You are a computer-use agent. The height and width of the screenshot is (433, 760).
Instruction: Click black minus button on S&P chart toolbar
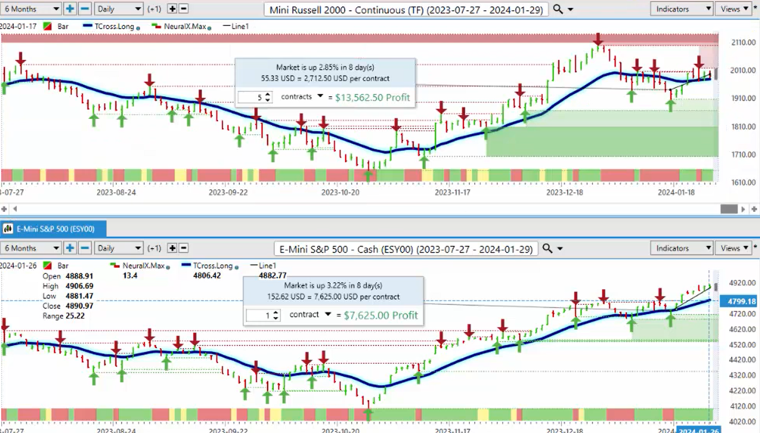tap(184, 248)
